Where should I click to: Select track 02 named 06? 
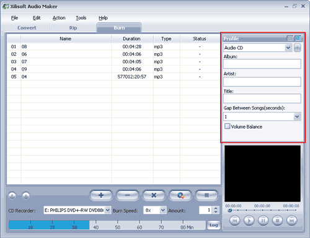(113, 54)
